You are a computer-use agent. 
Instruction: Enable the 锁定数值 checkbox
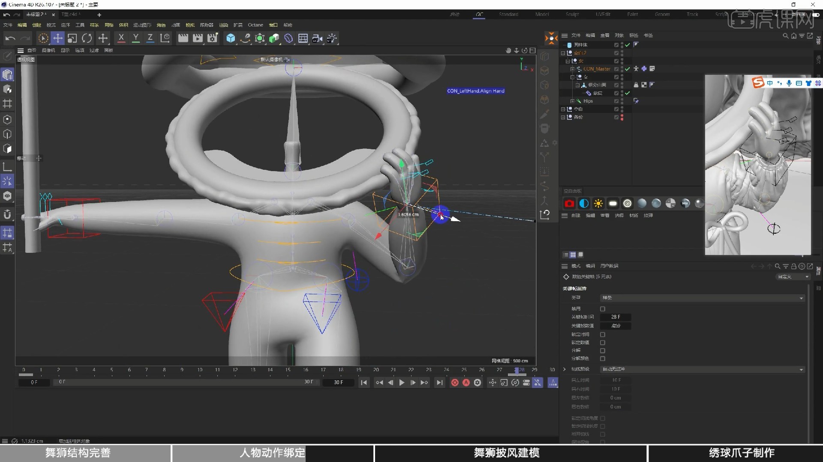click(603, 343)
